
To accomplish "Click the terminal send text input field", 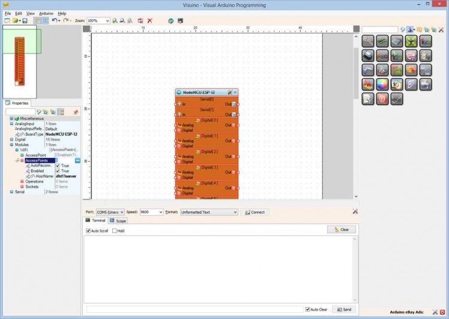I will pos(193,309).
